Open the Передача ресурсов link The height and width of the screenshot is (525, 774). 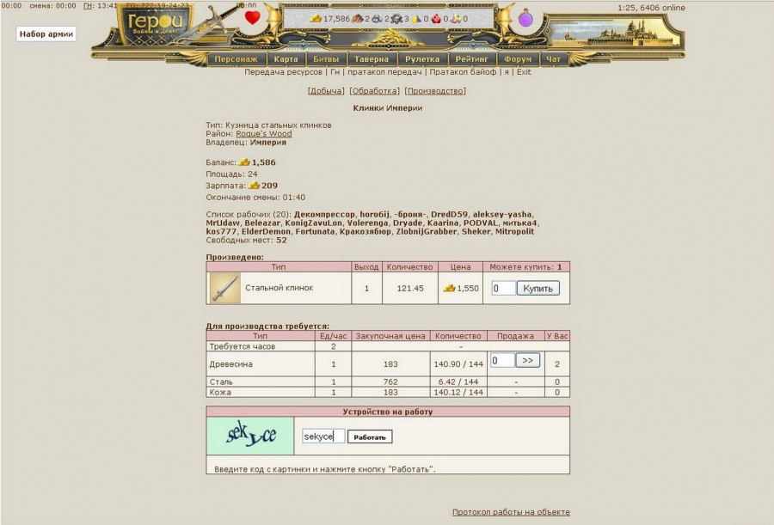click(283, 72)
